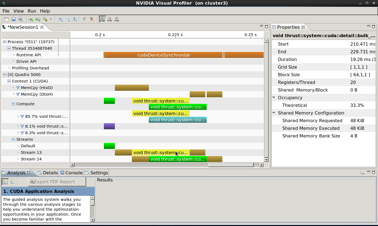378x226 pixels.
Task: Click the timeline vertical scroll down arrow
Action: (266, 160)
